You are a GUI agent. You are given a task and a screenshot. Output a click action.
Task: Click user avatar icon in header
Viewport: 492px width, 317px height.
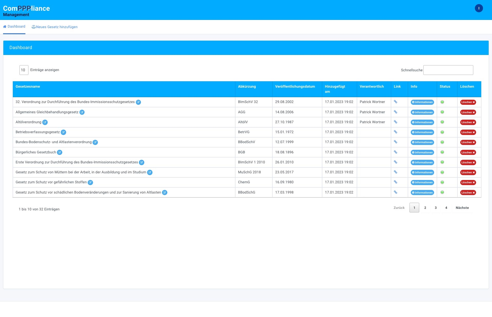coord(479,8)
